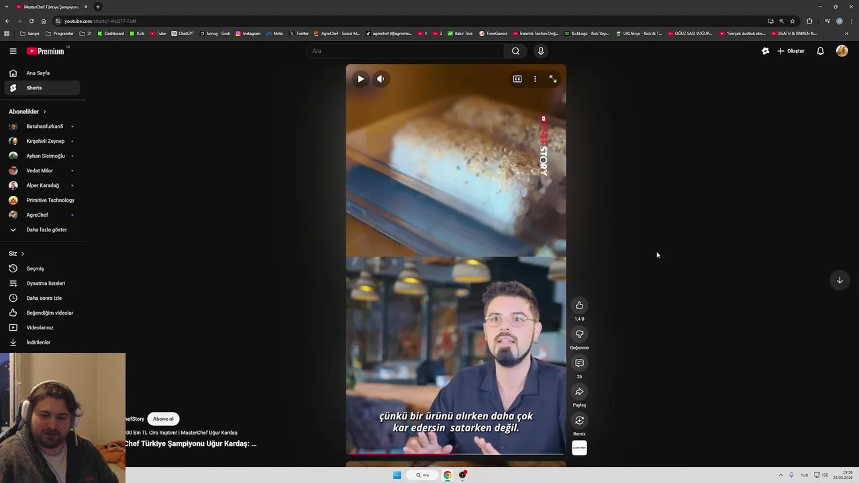
Task: Open the Chrome extensions puzzle icon
Action: point(809,21)
